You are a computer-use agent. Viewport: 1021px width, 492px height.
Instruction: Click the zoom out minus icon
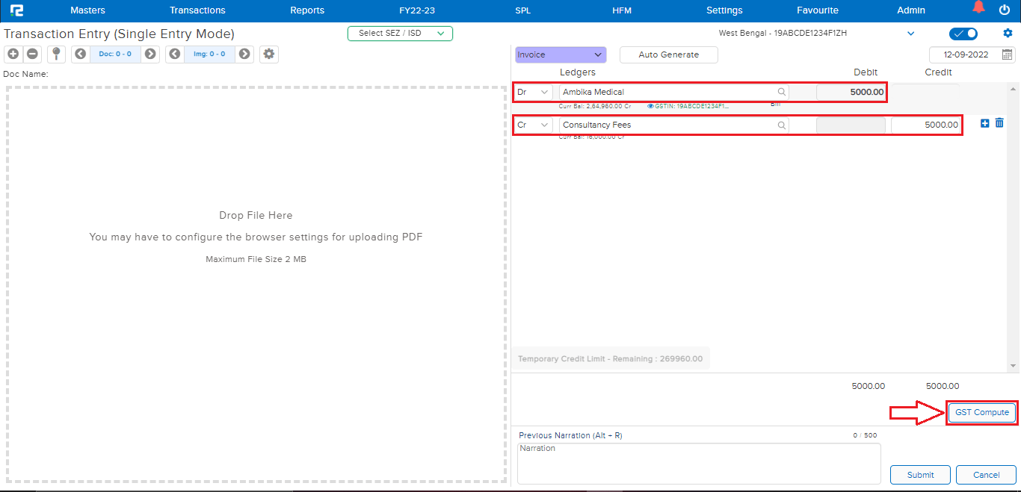(x=33, y=54)
